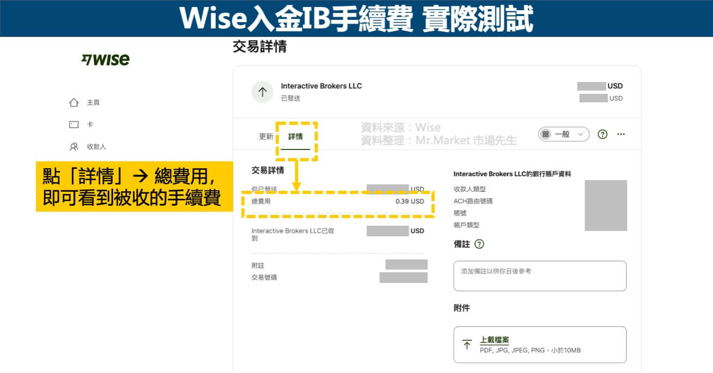
Task: Click the 已發送 status text
Action: pos(291,99)
